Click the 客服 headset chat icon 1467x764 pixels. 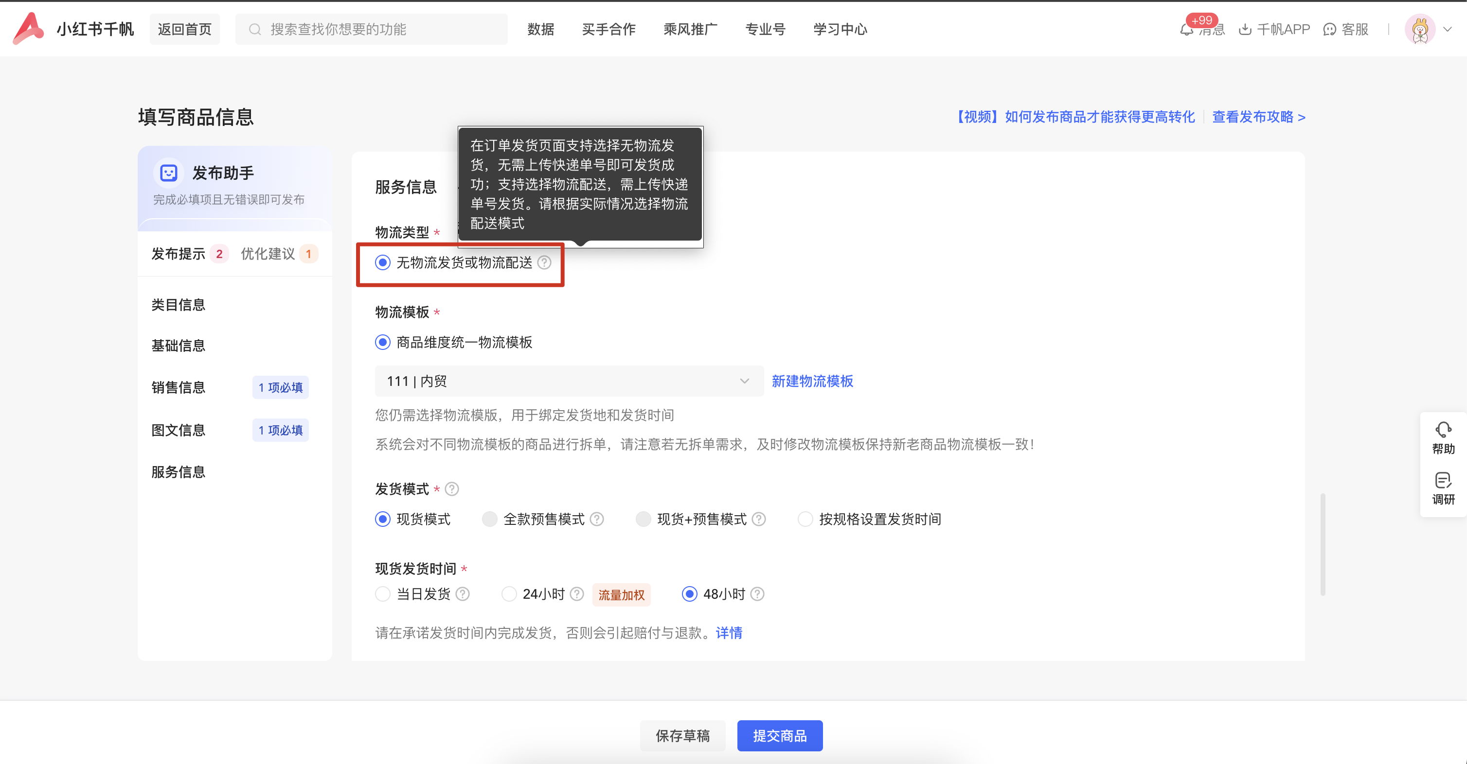[1330, 30]
